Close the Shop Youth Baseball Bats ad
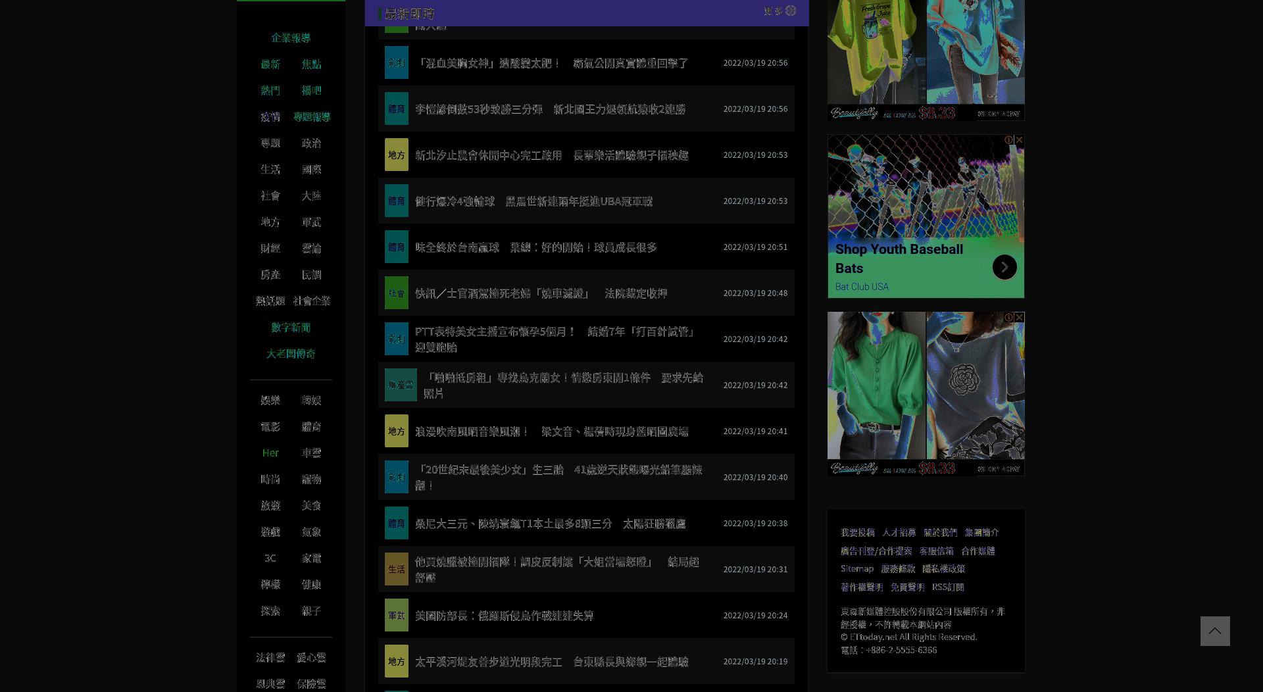 pyautogui.click(x=1019, y=140)
